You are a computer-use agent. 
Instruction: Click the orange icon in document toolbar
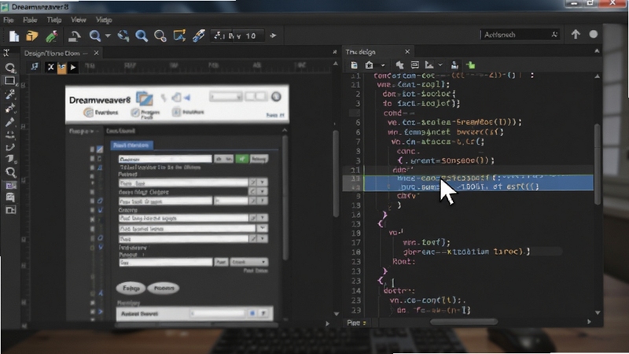click(x=62, y=68)
